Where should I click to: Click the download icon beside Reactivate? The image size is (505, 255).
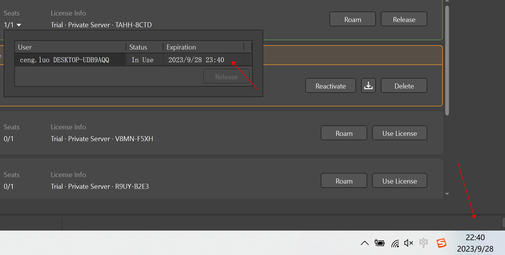(368, 85)
